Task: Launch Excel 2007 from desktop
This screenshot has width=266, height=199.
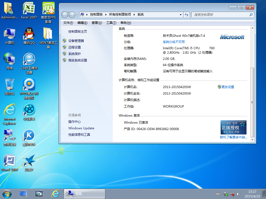Action: 29,10
